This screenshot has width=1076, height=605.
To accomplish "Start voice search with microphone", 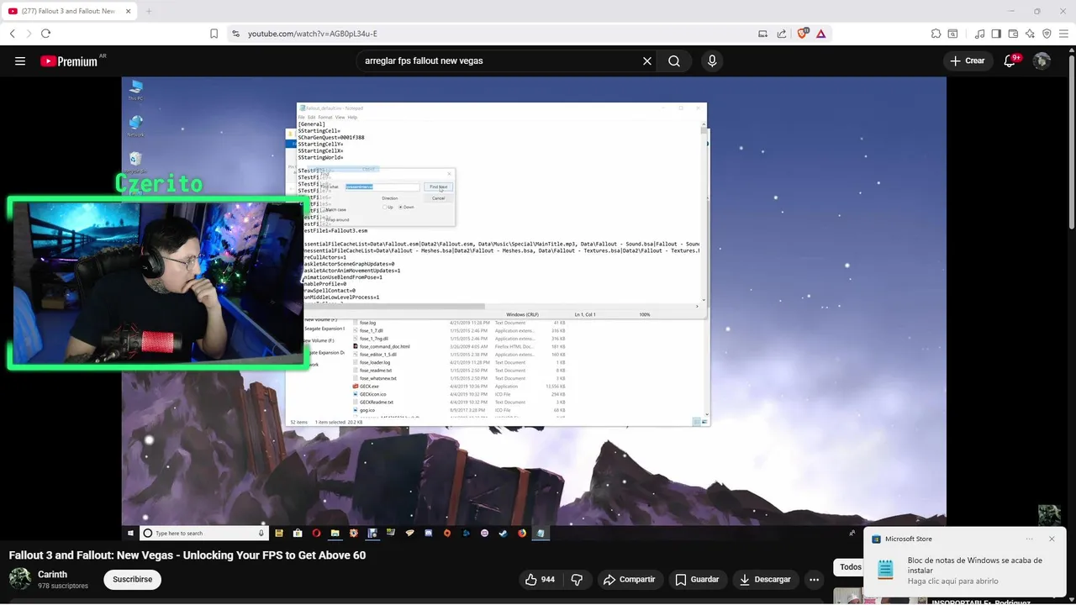I will coord(712,60).
